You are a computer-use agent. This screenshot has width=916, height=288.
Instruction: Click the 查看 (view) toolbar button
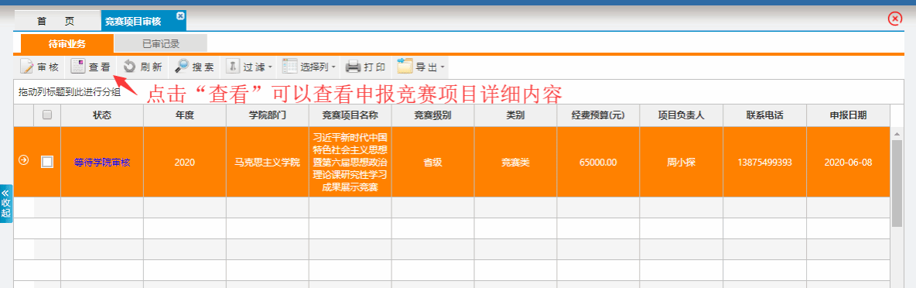[91, 67]
